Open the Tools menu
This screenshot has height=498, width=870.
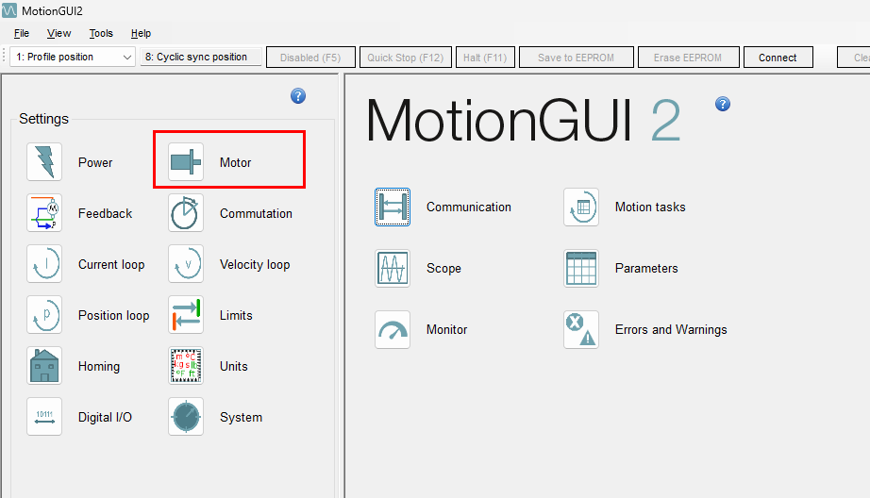(101, 33)
